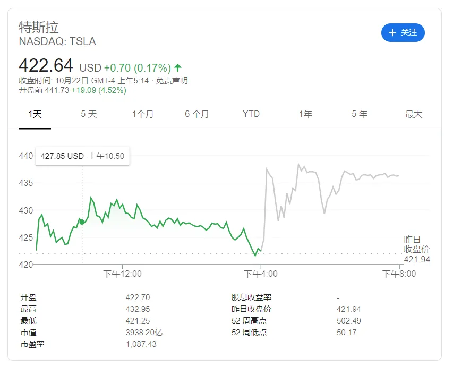
Task: Click the 股息收益率 label
Action: pyautogui.click(x=251, y=297)
